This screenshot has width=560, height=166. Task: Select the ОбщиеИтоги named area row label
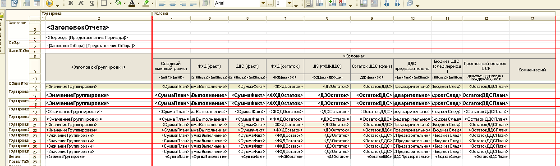[18, 83]
